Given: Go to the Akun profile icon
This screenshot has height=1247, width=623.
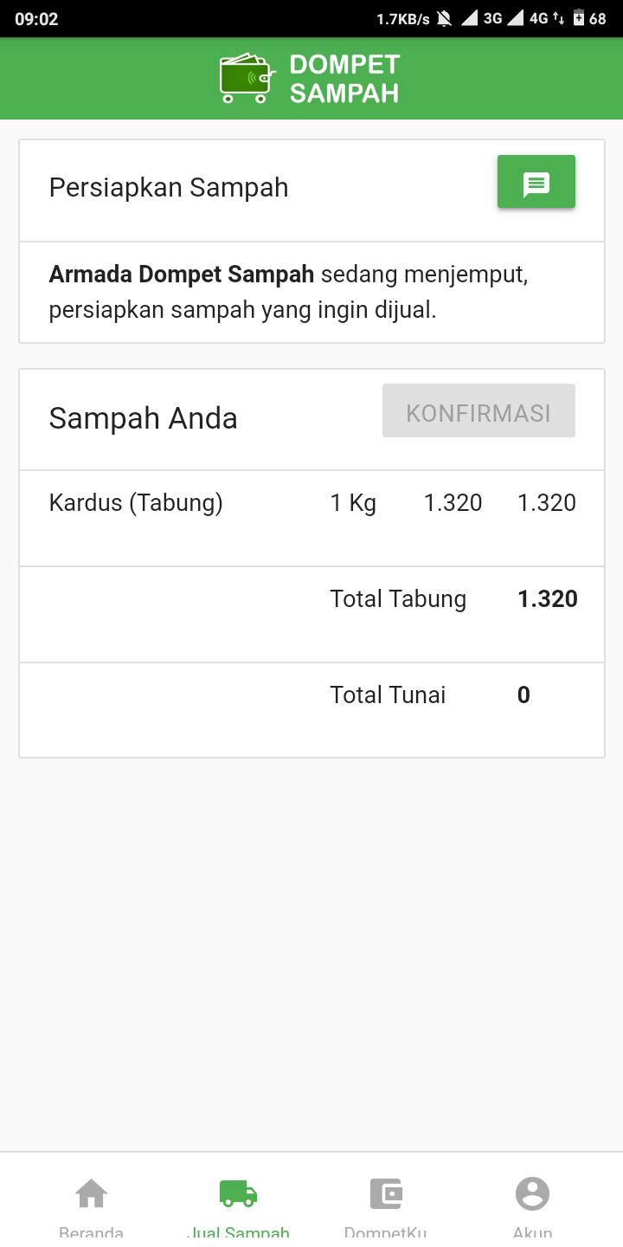Looking at the screenshot, I should pyautogui.click(x=532, y=1193).
